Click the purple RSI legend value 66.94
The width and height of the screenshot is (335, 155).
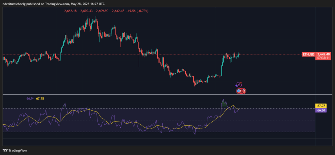pos(30,99)
